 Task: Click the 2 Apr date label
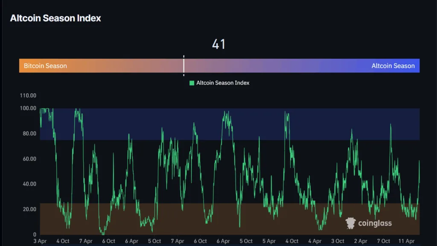pyautogui.click(x=361, y=240)
